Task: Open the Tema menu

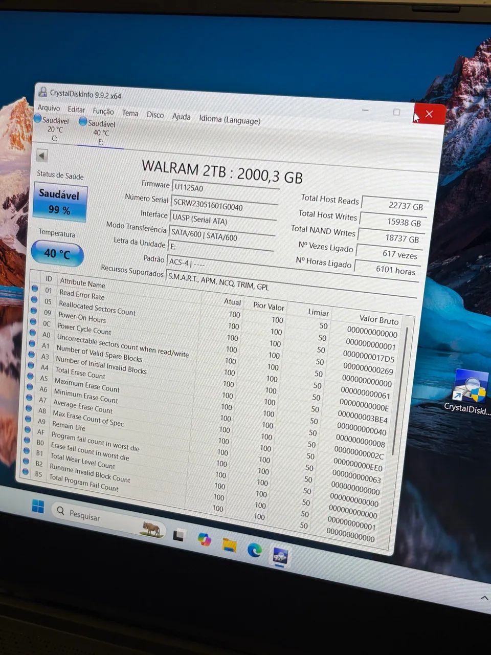Action: coord(130,113)
